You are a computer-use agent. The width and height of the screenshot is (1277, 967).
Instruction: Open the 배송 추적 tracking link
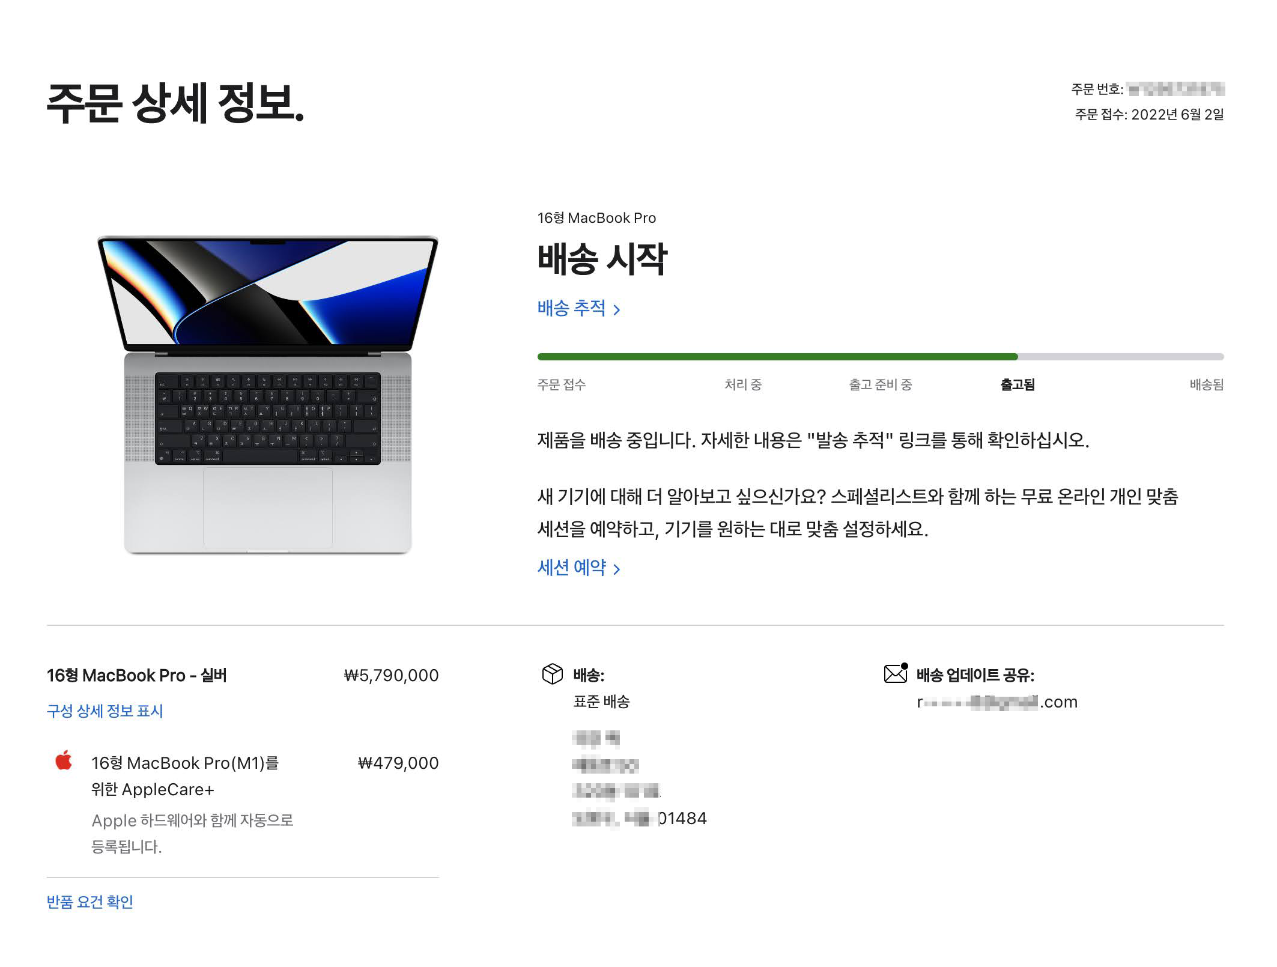point(578,308)
